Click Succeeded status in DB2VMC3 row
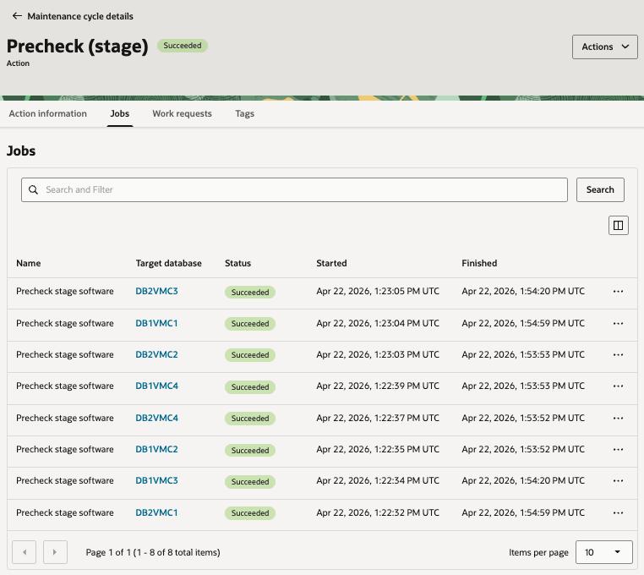 point(249,293)
